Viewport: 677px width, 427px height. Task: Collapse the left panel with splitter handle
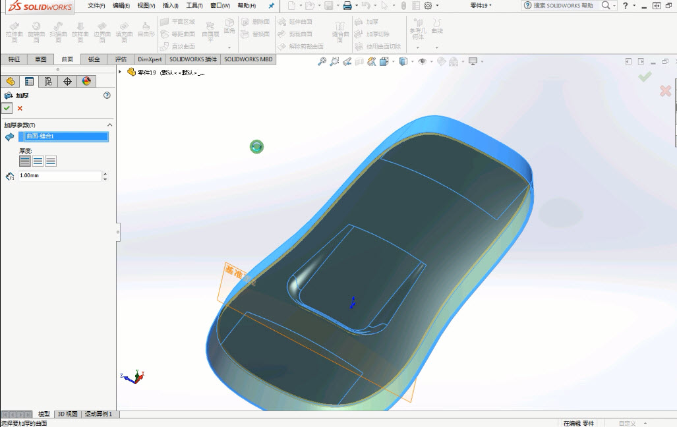tap(117, 233)
